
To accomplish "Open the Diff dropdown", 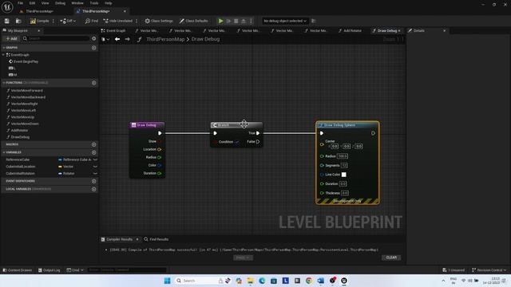I will click(68, 21).
